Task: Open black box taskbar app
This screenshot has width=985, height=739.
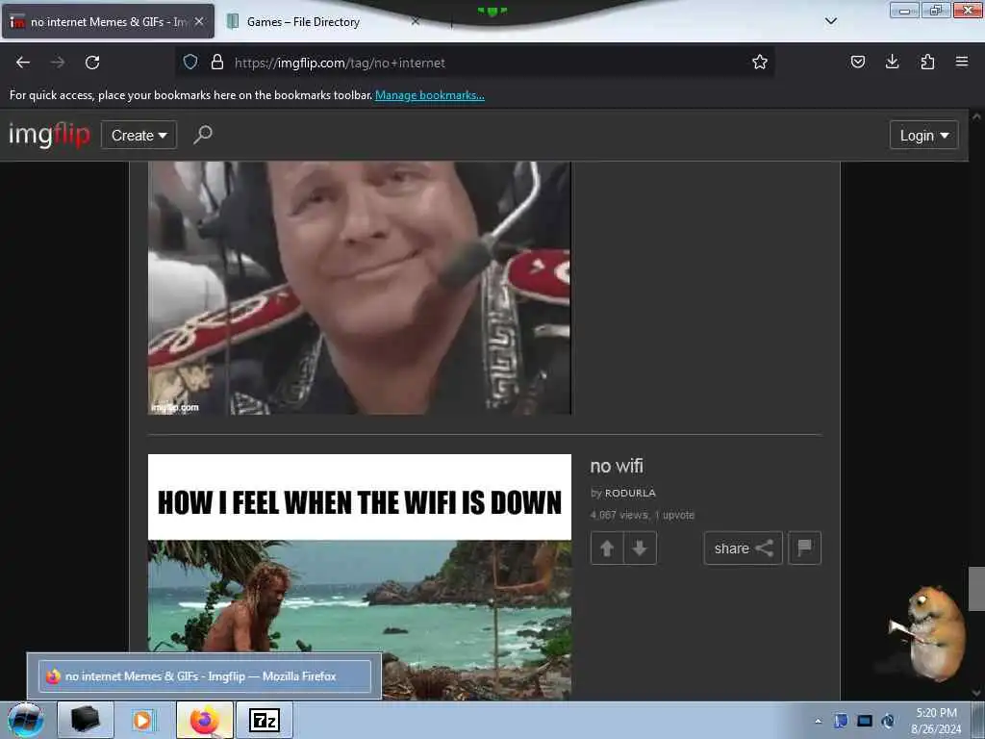Action: click(86, 720)
